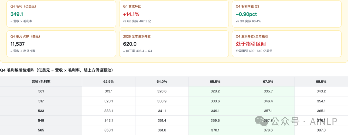348x135 pixels.
Task: Click the '营收\毛利率' table corner header
Action: (41, 81)
